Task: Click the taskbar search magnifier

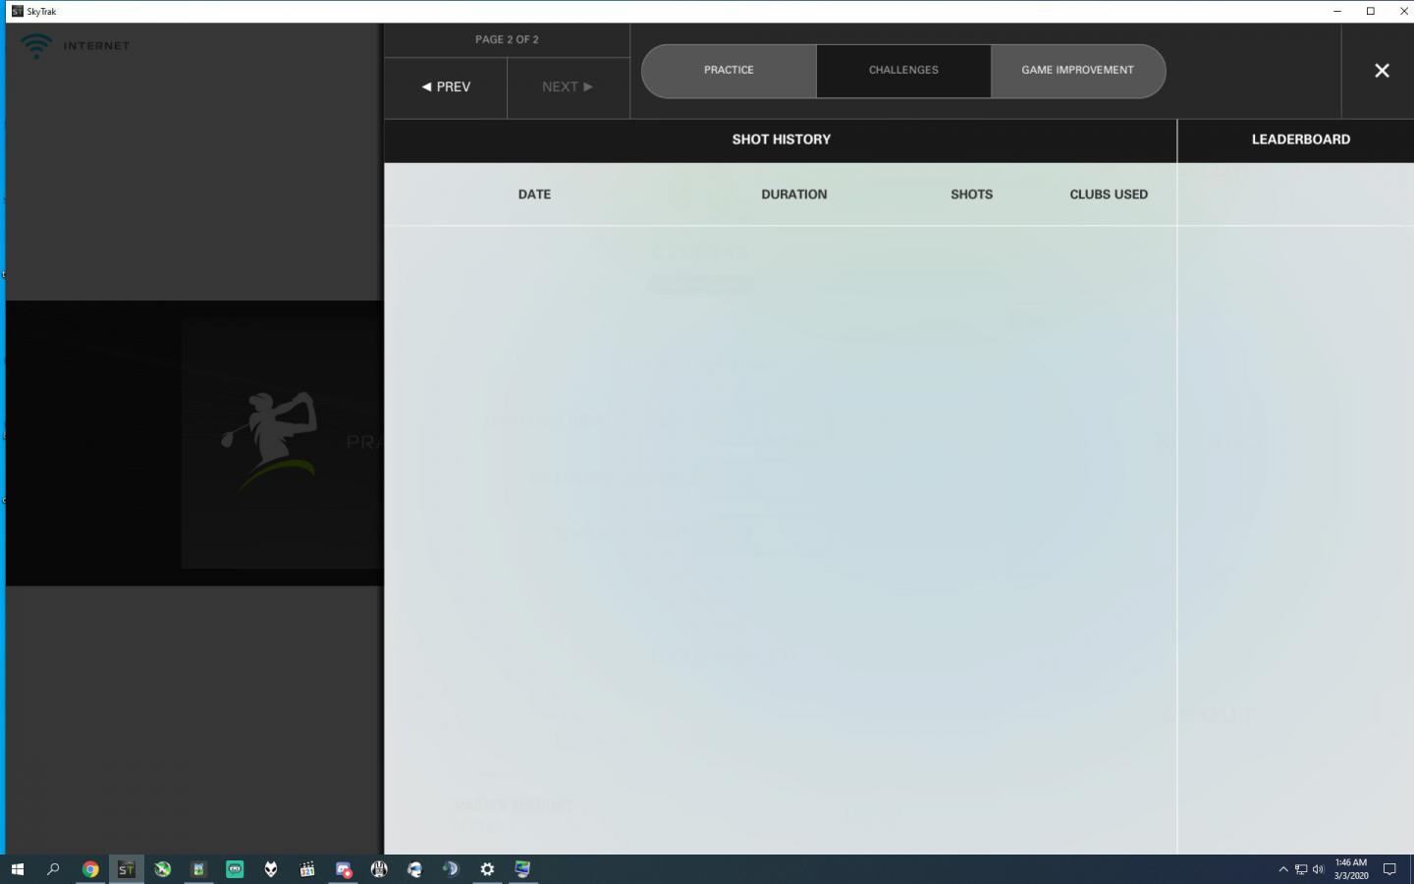Action: coord(53,869)
